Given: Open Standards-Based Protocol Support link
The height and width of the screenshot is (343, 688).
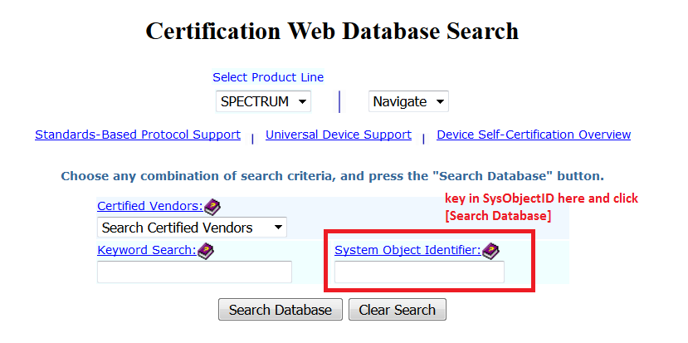Looking at the screenshot, I should tap(138, 135).
